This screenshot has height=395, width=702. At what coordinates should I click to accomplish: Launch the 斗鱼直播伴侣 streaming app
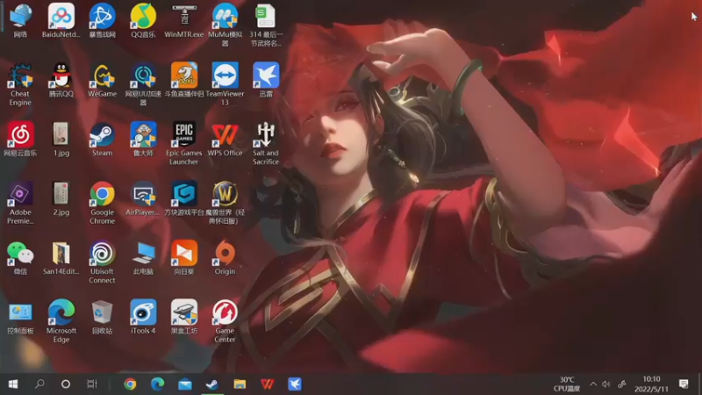click(x=184, y=80)
